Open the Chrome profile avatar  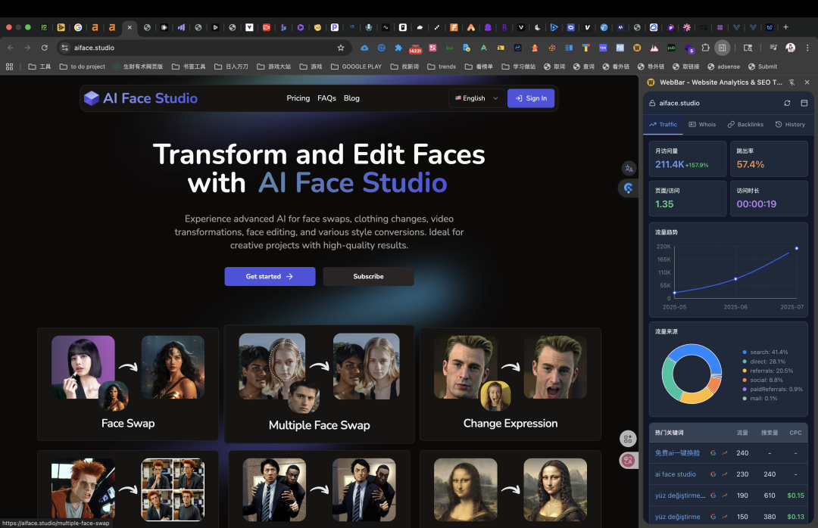click(x=790, y=48)
